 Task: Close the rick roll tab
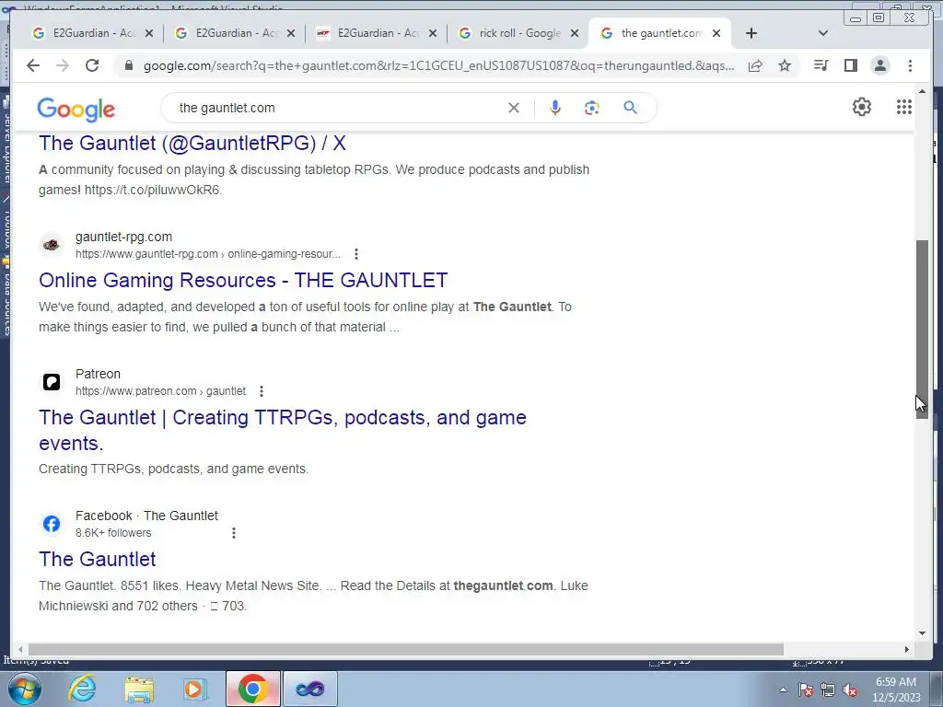point(575,33)
